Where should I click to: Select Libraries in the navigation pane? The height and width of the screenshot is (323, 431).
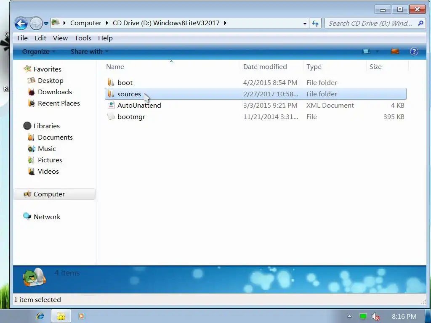46,126
